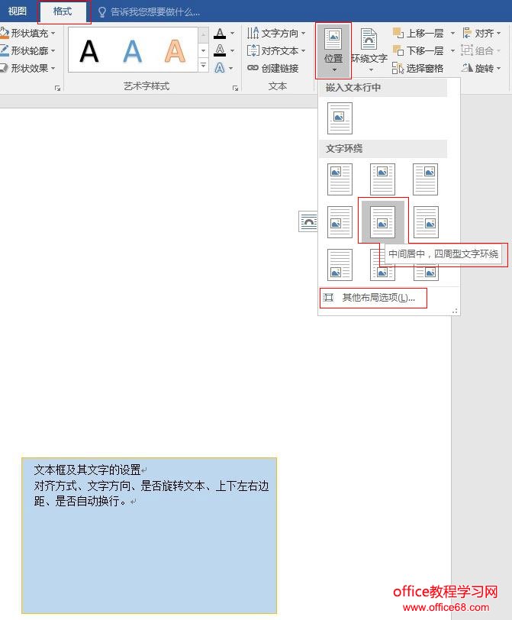Image resolution: width=512 pixels, height=620 pixels.
Task: Click the text effects A icon
Action: pyautogui.click(x=220, y=68)
